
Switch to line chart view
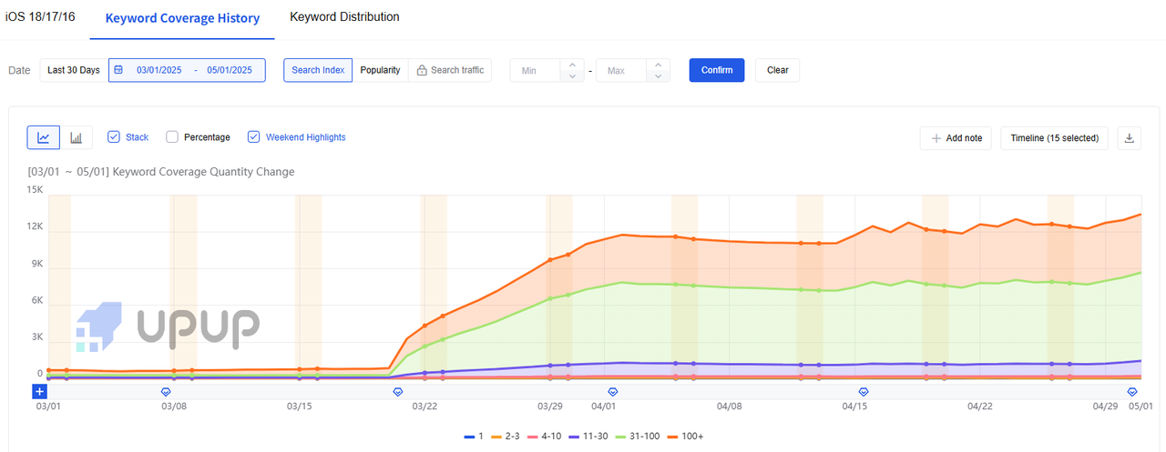[44, 137]
